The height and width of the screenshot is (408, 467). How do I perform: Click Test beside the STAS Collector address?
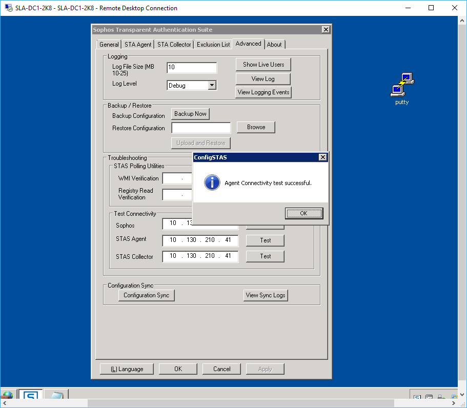pyautogui.click(x=265, y=256)
